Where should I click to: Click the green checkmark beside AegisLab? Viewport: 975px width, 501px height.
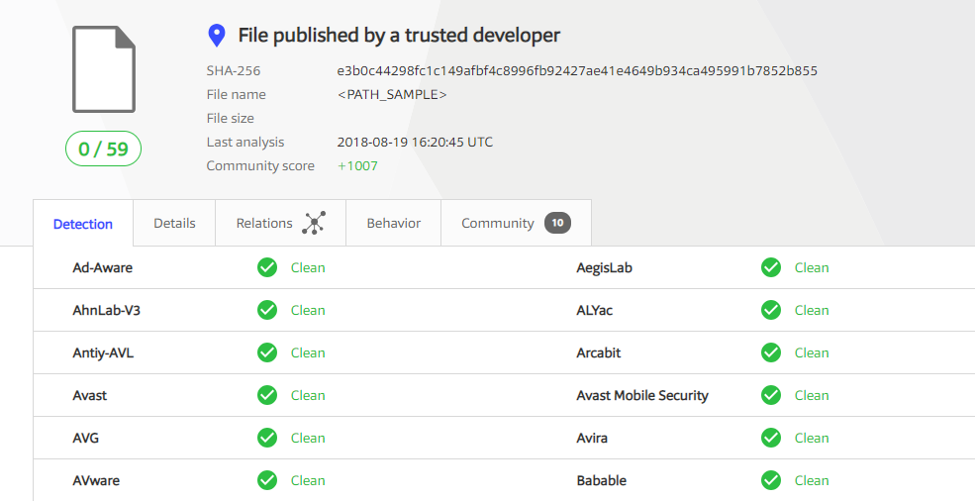coord(771,267)
